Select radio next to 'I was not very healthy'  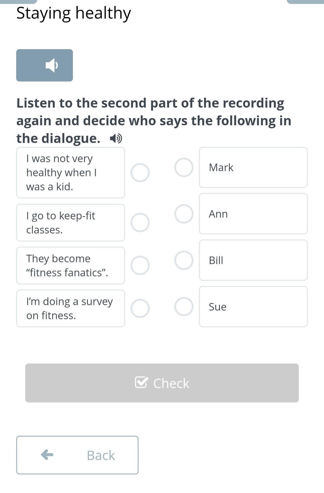coord(140,173)
